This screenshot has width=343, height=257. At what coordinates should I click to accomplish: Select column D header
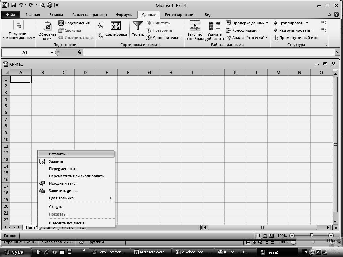[85, 72]
